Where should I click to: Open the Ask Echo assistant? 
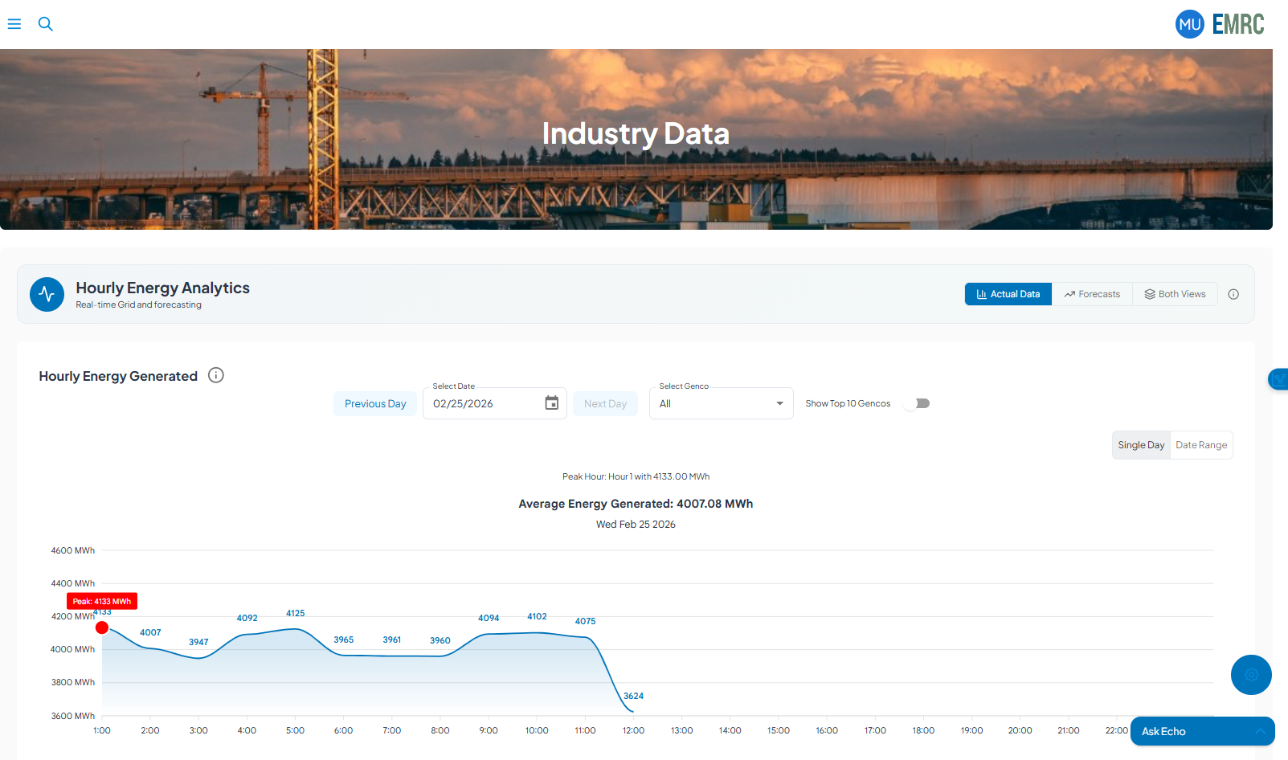[1163, 731]
